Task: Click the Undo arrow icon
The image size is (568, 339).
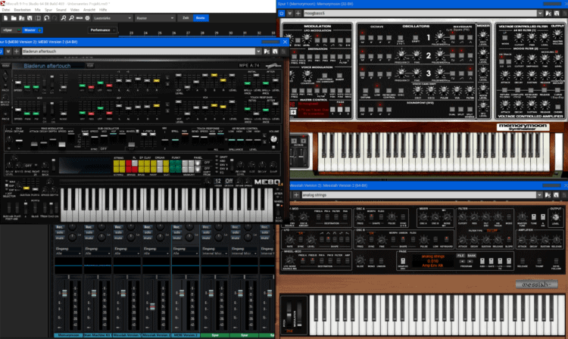Action: 47,18
